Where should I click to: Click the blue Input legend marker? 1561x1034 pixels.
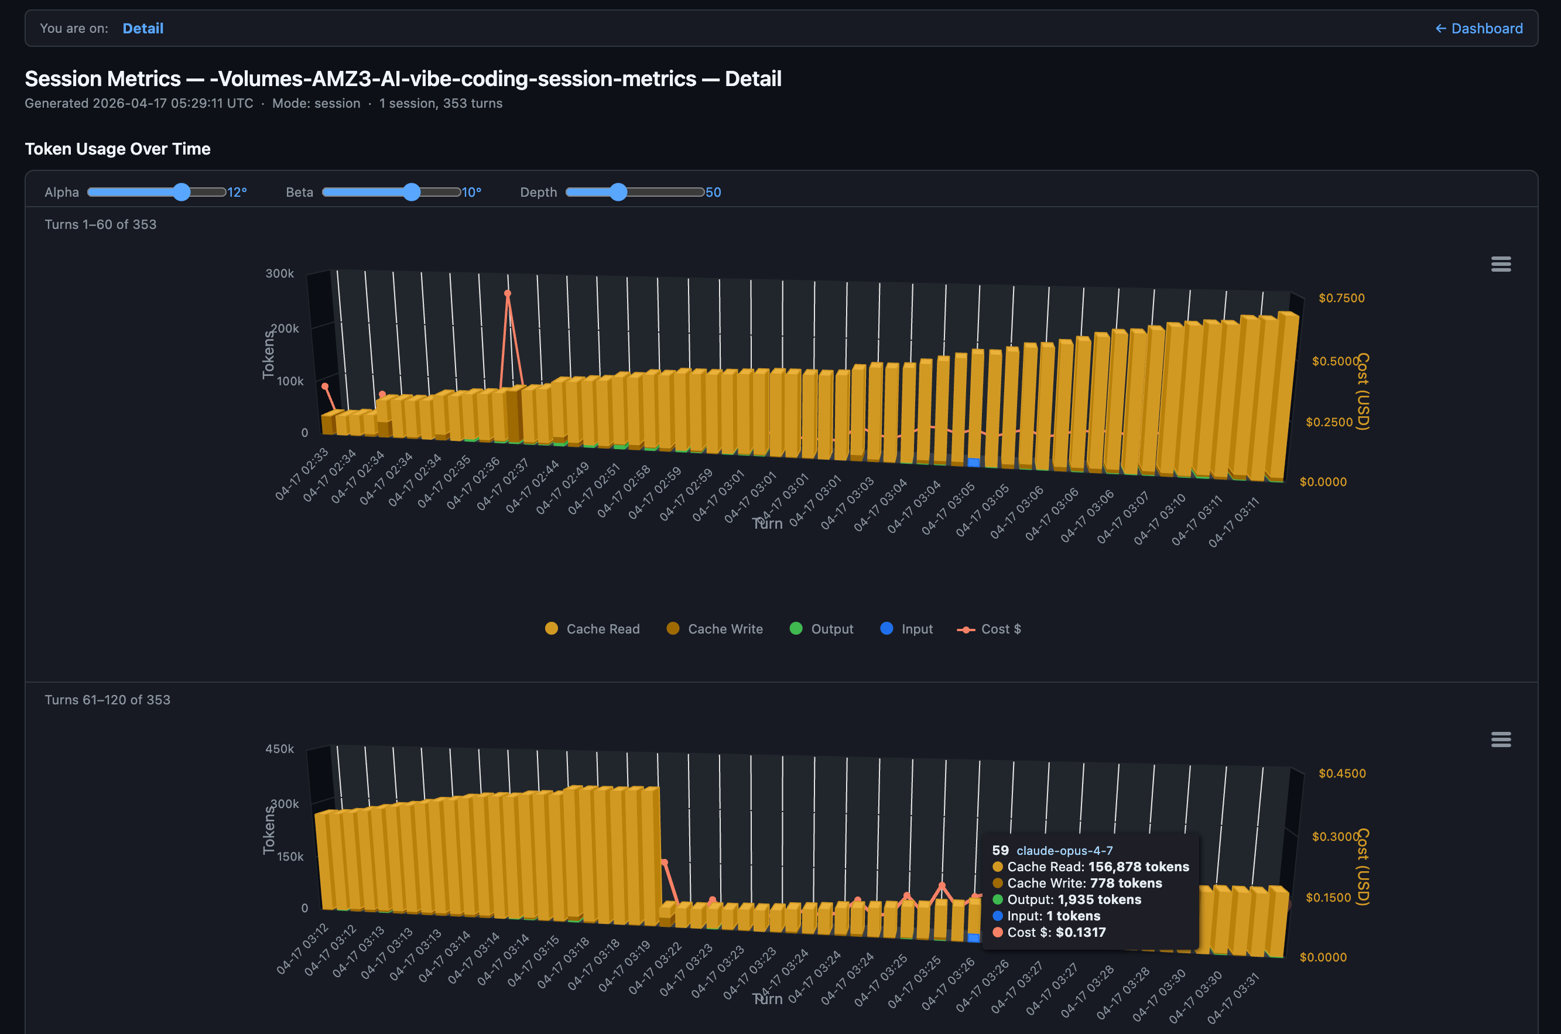point(886,628)
